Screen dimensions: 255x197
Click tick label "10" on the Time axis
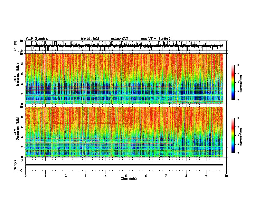click(226, 176)
